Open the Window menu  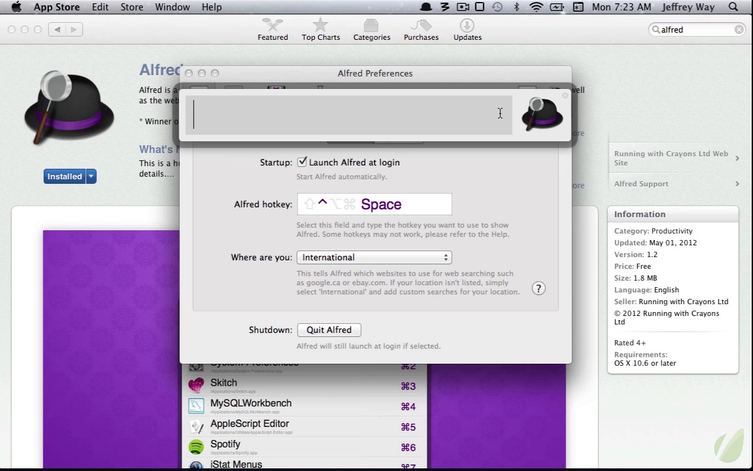click(x=173, y=7)
